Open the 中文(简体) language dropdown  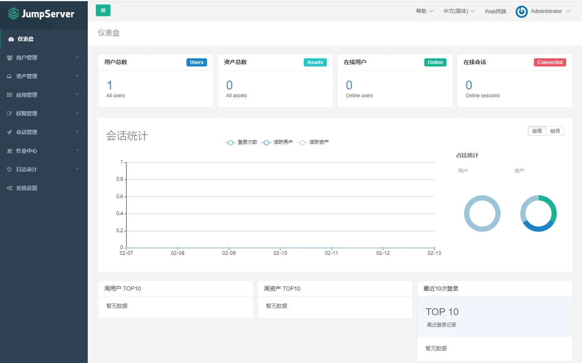(459, 11)
